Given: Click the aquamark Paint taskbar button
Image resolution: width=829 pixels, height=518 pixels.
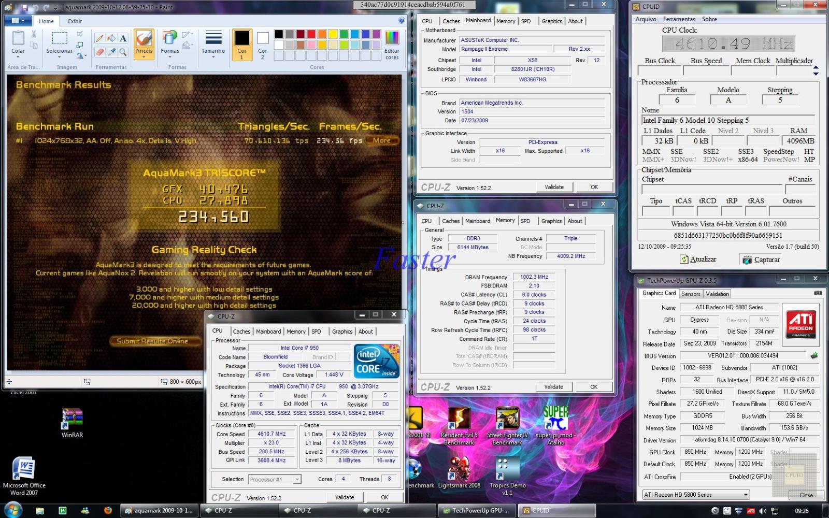Looking at the screenshot, I should (159, 511).
